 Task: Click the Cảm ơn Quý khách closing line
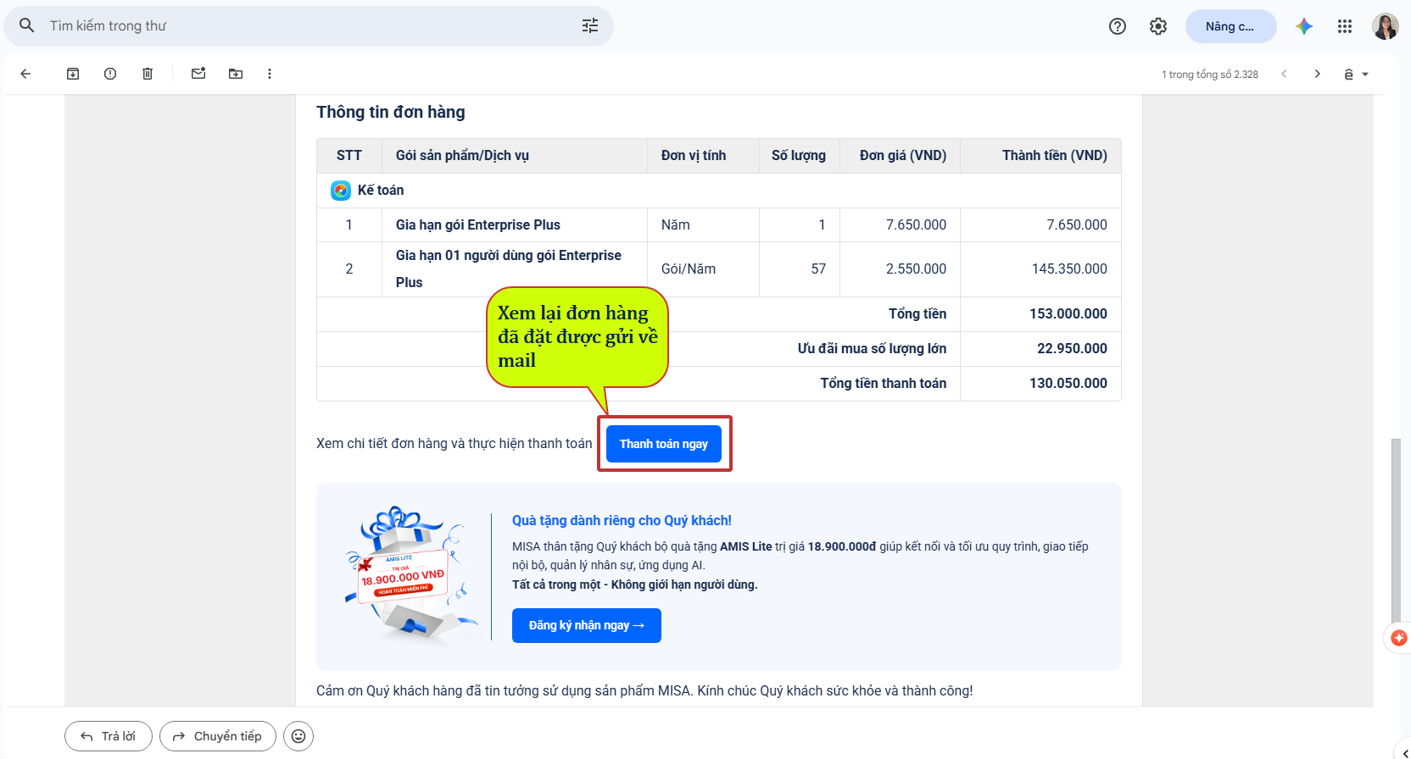click(x=644, y=690)
